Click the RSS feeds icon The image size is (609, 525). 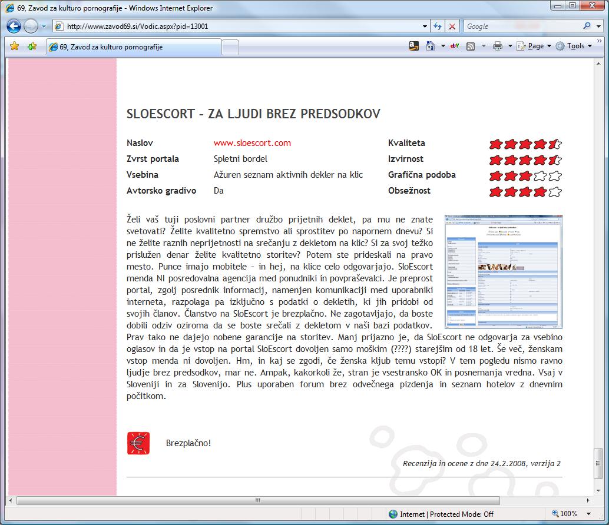pyautogui.click(x=471, y=46)
